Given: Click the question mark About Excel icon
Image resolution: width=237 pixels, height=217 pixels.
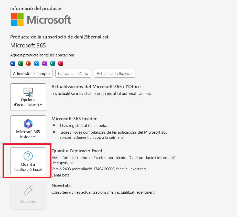Looking at the screenshot, I should (x=28, y=156).
